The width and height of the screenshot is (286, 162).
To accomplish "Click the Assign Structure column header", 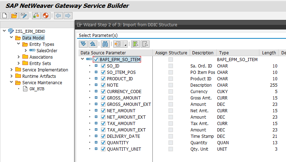I will [x=171, y=53].
